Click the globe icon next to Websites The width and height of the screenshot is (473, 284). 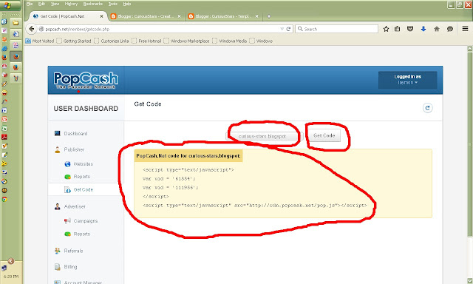coord(67,164)
